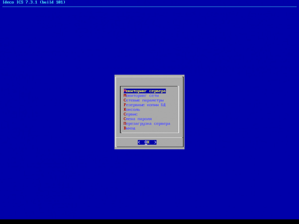Select Резервные копии БД entry
The height and width of the screenshot is (224, 299).
coord(145,105)
